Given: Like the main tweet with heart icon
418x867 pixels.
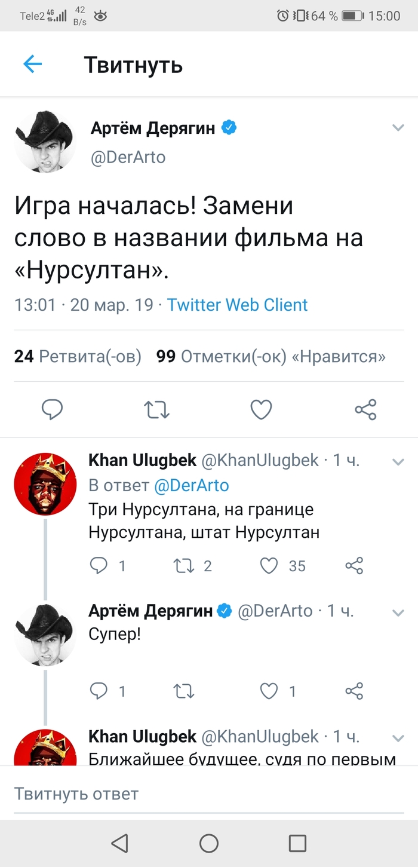Looking at the screenshot, I should 261,409.
